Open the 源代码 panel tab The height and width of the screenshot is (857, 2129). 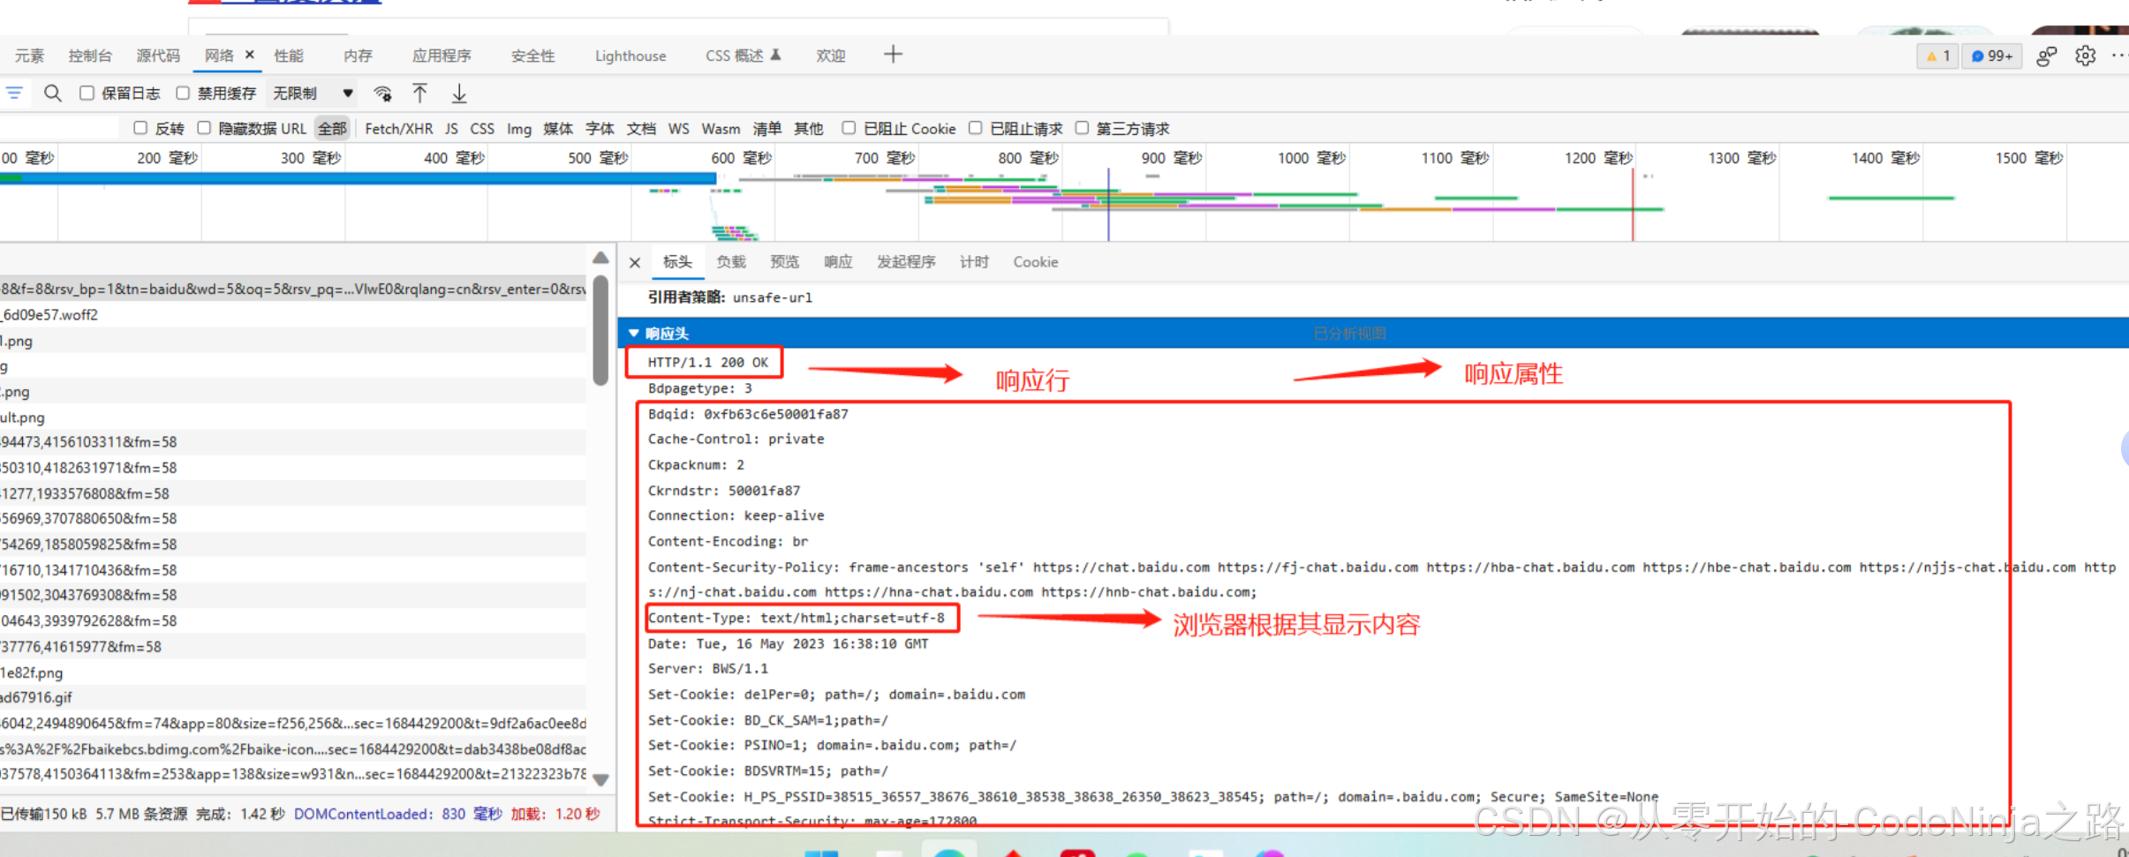coord(158,56)
